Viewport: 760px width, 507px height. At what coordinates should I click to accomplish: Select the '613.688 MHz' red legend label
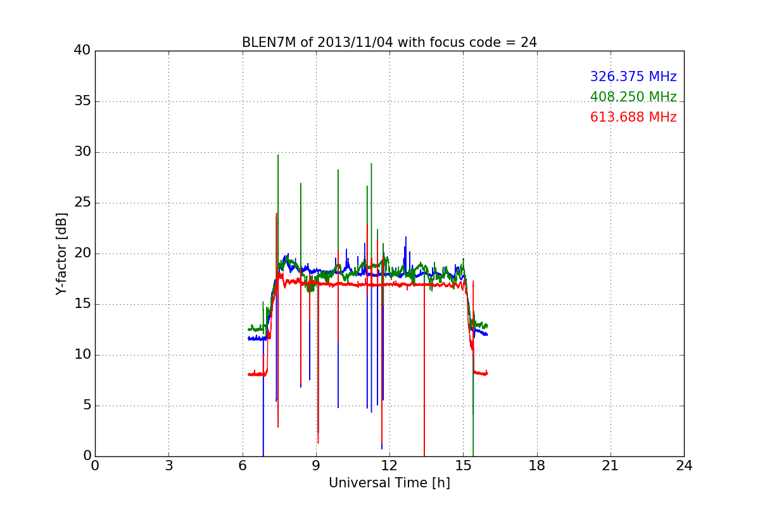pyautogui.click(x=633, y=117)
